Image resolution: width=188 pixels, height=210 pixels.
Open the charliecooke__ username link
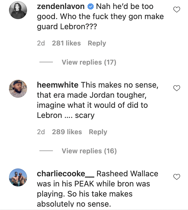pyautogui.click(x=65, y=174)
